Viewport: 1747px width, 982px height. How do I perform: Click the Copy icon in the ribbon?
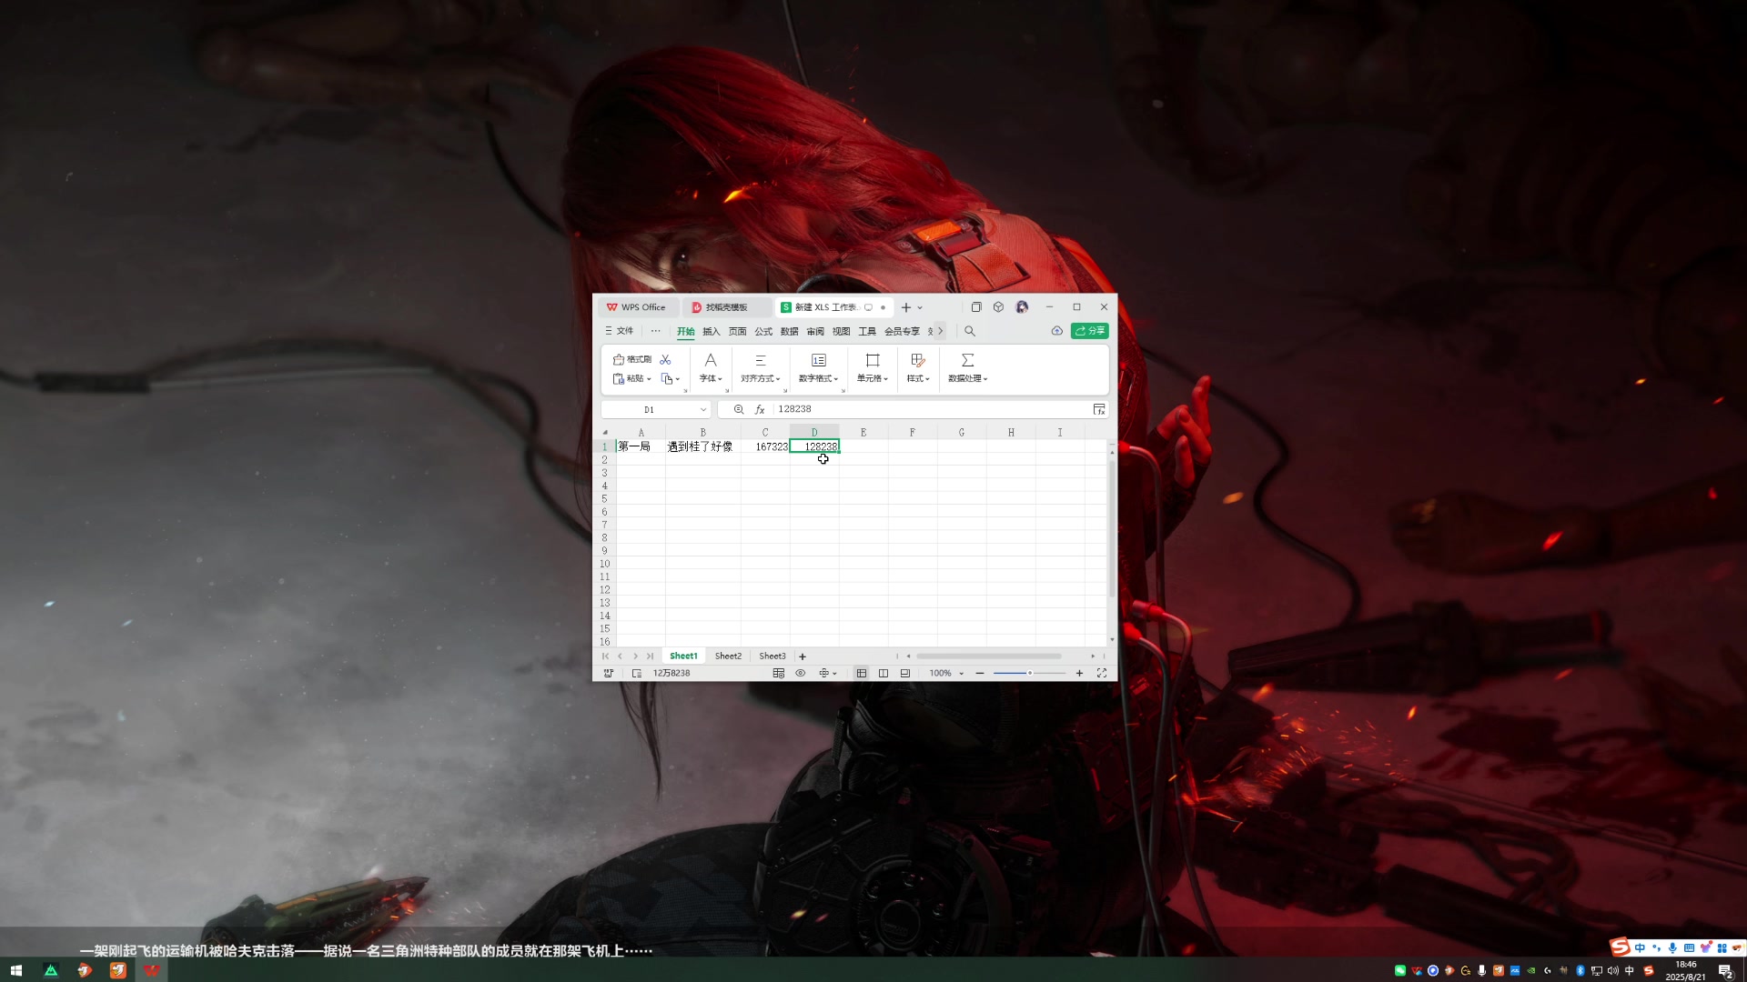667,378
